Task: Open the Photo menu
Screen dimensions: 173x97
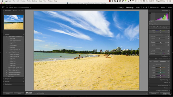Action: (29, 1)
